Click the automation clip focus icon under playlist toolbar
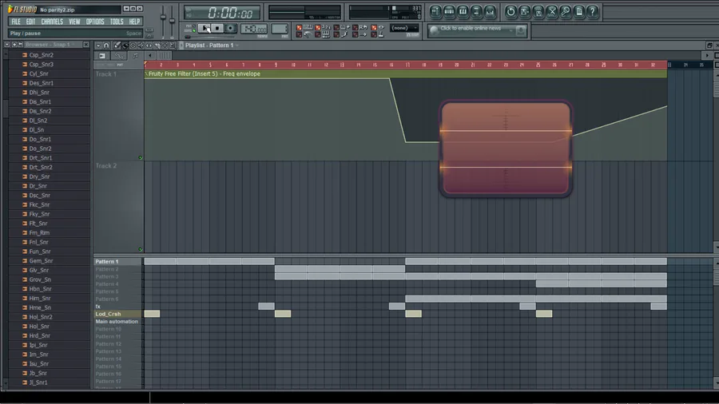Image resolution: width=719 pixels, height=404 pixels. click(119, 55)
